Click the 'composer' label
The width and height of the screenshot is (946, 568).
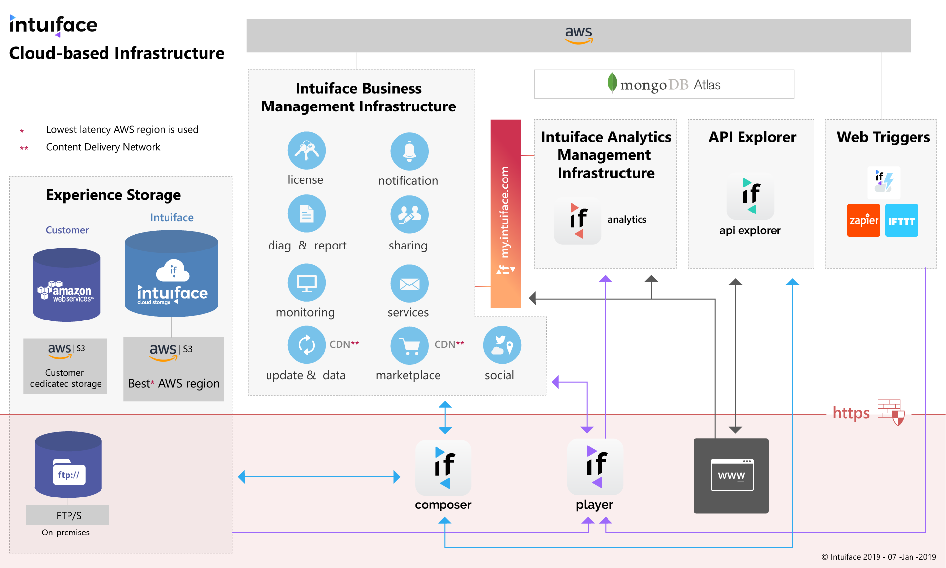(x=443, y=505)
